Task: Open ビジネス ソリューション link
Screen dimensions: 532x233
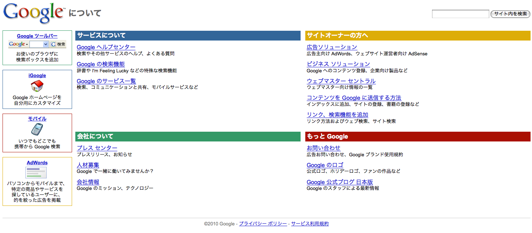Action: point(338,64)
